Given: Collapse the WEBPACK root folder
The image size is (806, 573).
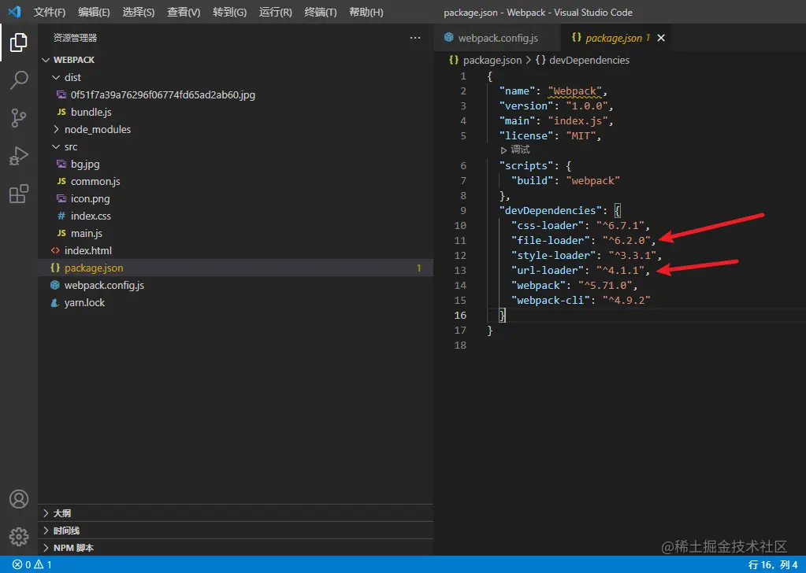Looking at the screenshot, I should point(46,60).
